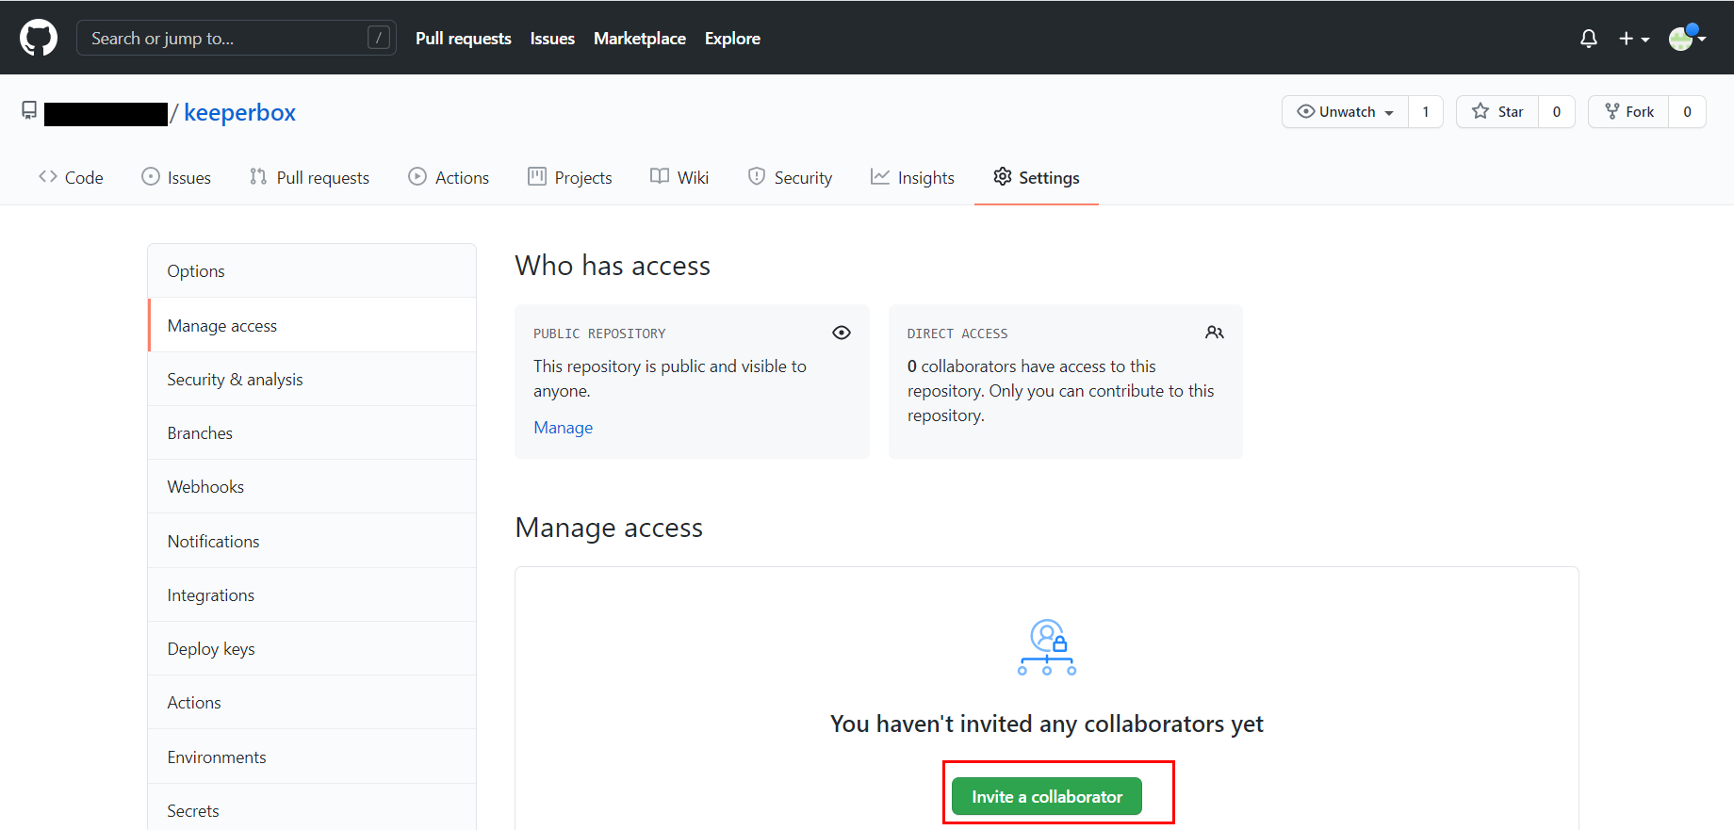Screen dimensions: 1734x830
Task: Open Branches settings
Action: [312, 432]
